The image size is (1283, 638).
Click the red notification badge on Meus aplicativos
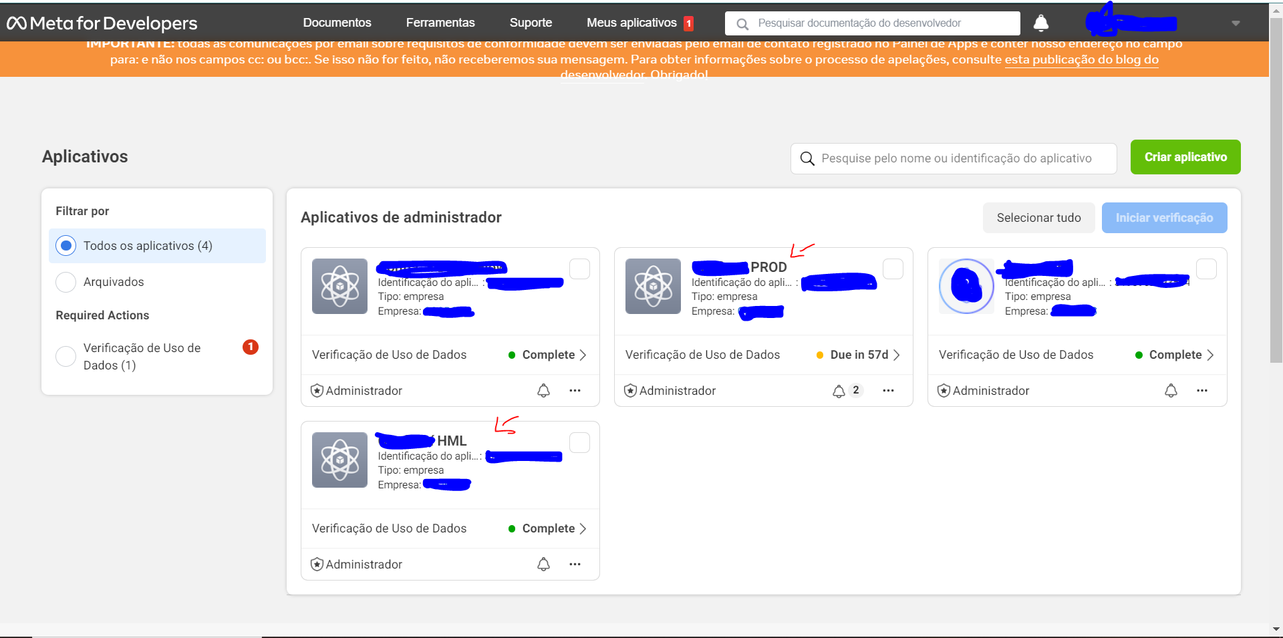pos(689,23)
